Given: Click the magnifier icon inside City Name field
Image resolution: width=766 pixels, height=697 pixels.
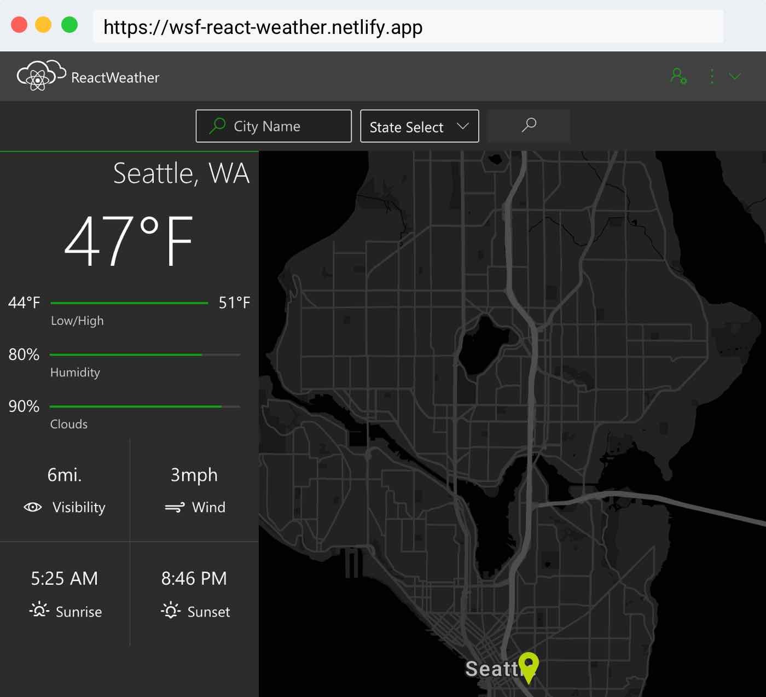Looking at the screenshot, I should click(217, 126).
